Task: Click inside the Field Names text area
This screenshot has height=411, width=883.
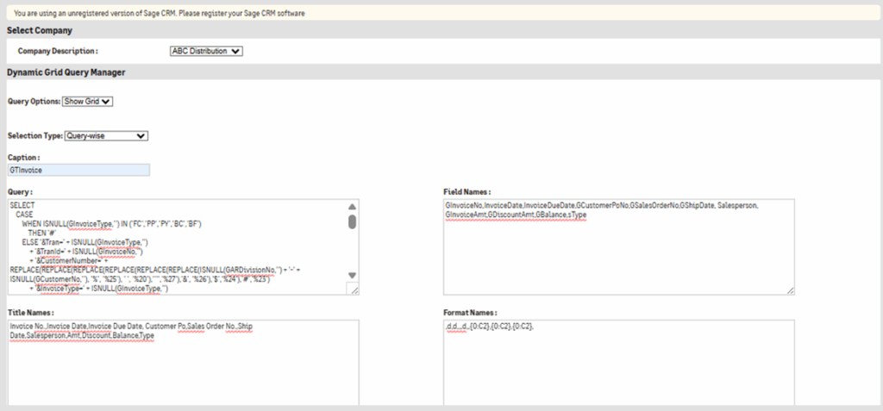Action: tap(619, 246)
